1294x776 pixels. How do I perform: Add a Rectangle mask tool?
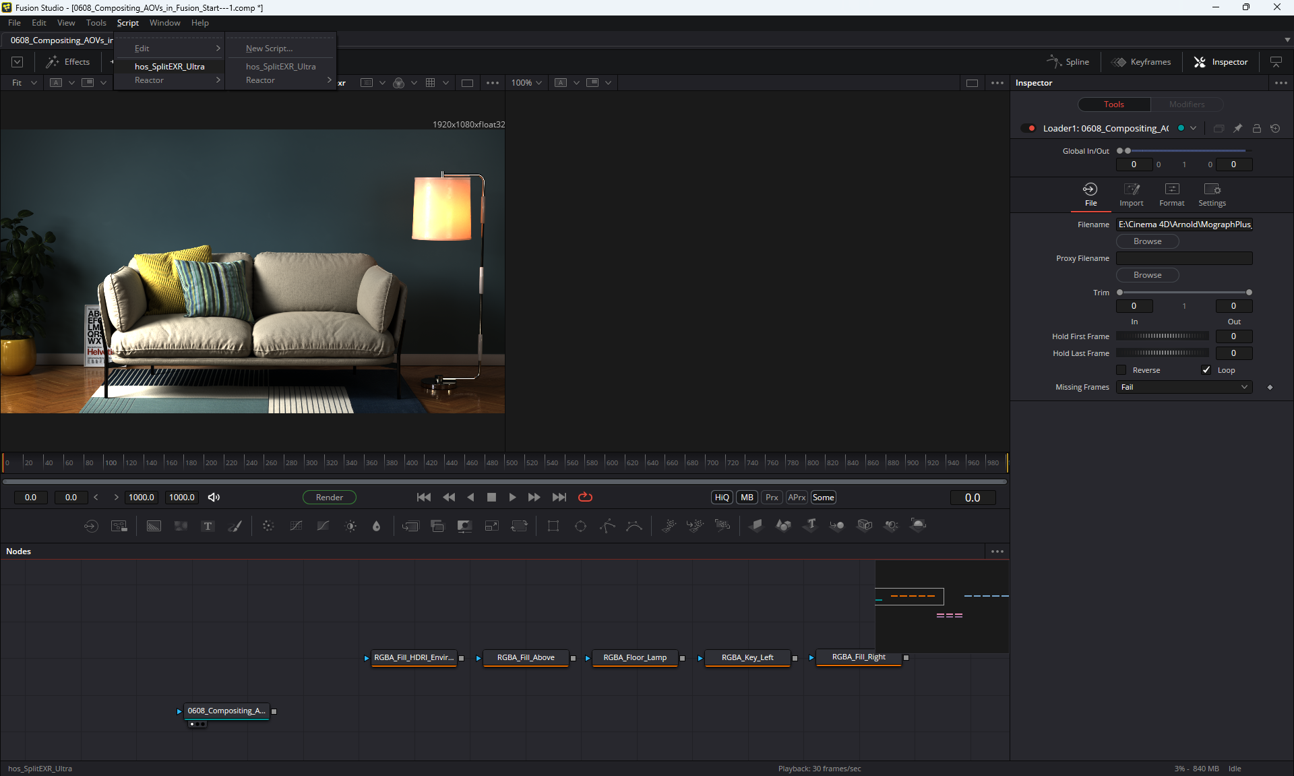coord(553,526)
